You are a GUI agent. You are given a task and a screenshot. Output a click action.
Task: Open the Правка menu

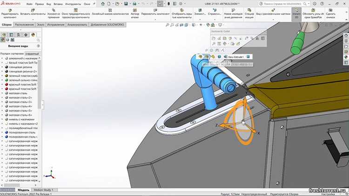click(40, 4)
